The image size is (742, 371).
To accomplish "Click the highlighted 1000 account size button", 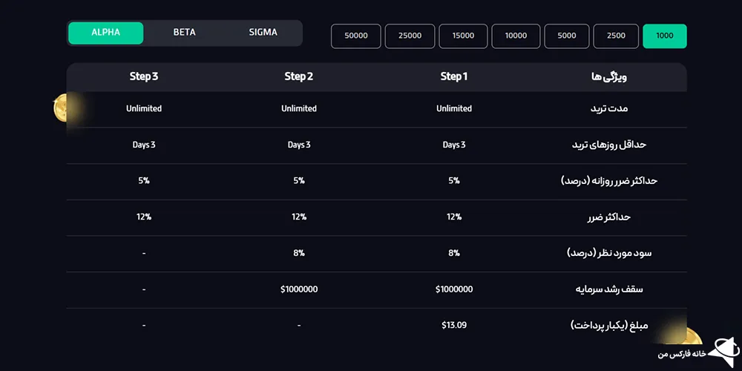I will tap(665, 36).
